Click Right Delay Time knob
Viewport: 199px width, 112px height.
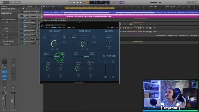84,44
